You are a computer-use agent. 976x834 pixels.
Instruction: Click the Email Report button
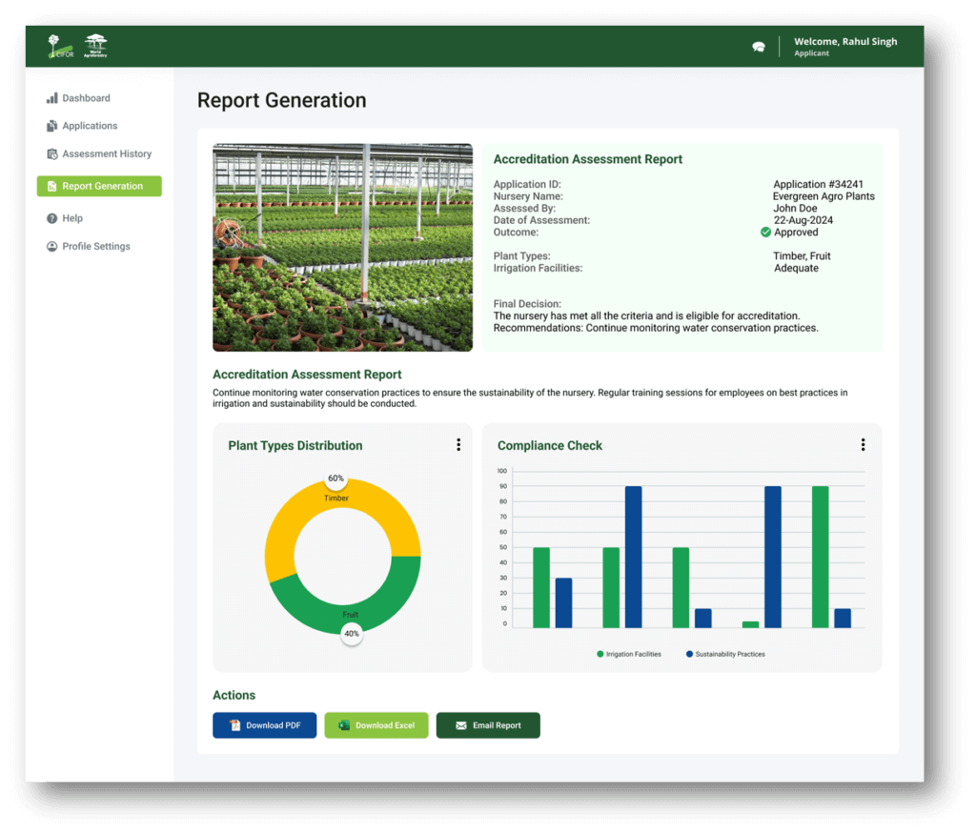coord(488,724)
